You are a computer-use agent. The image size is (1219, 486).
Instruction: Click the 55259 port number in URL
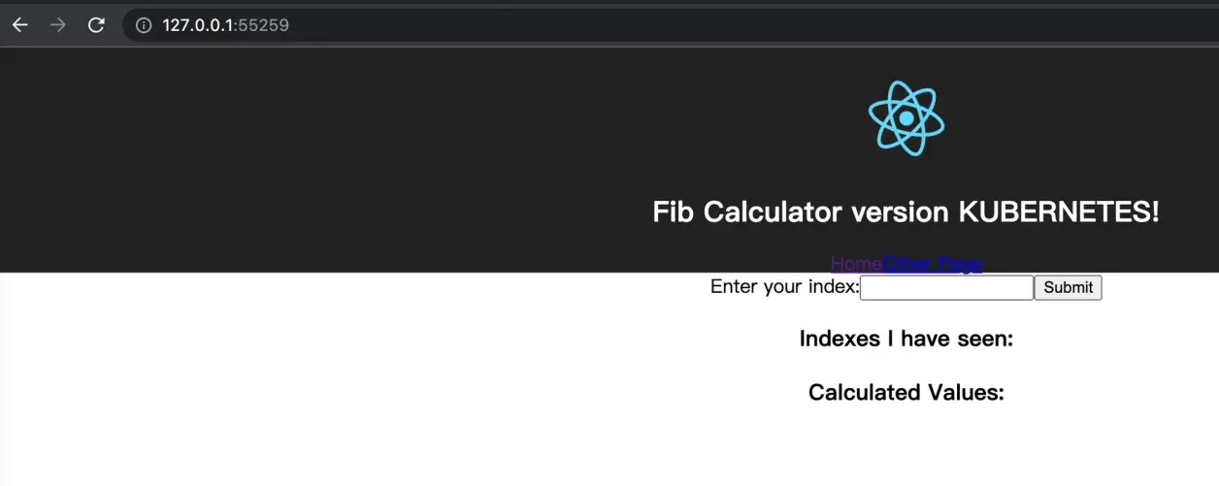click(x=263, y=25)
